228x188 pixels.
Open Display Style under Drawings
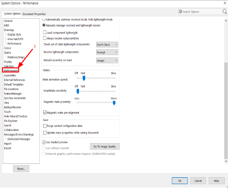(x=14, y=35)
